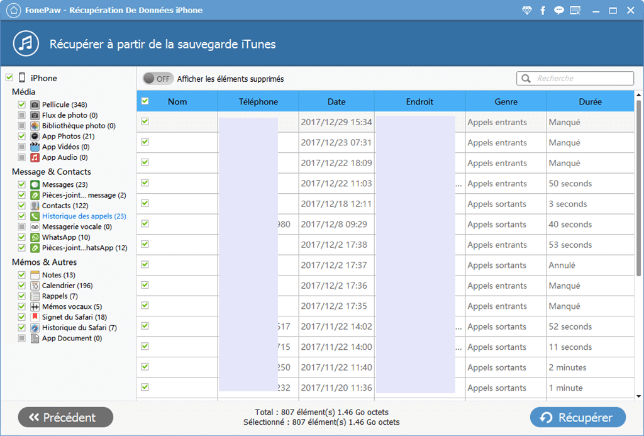644x436 pixels.
Task: Toggle Afficher les éléments supprimés switch
Action: point(157,79)
